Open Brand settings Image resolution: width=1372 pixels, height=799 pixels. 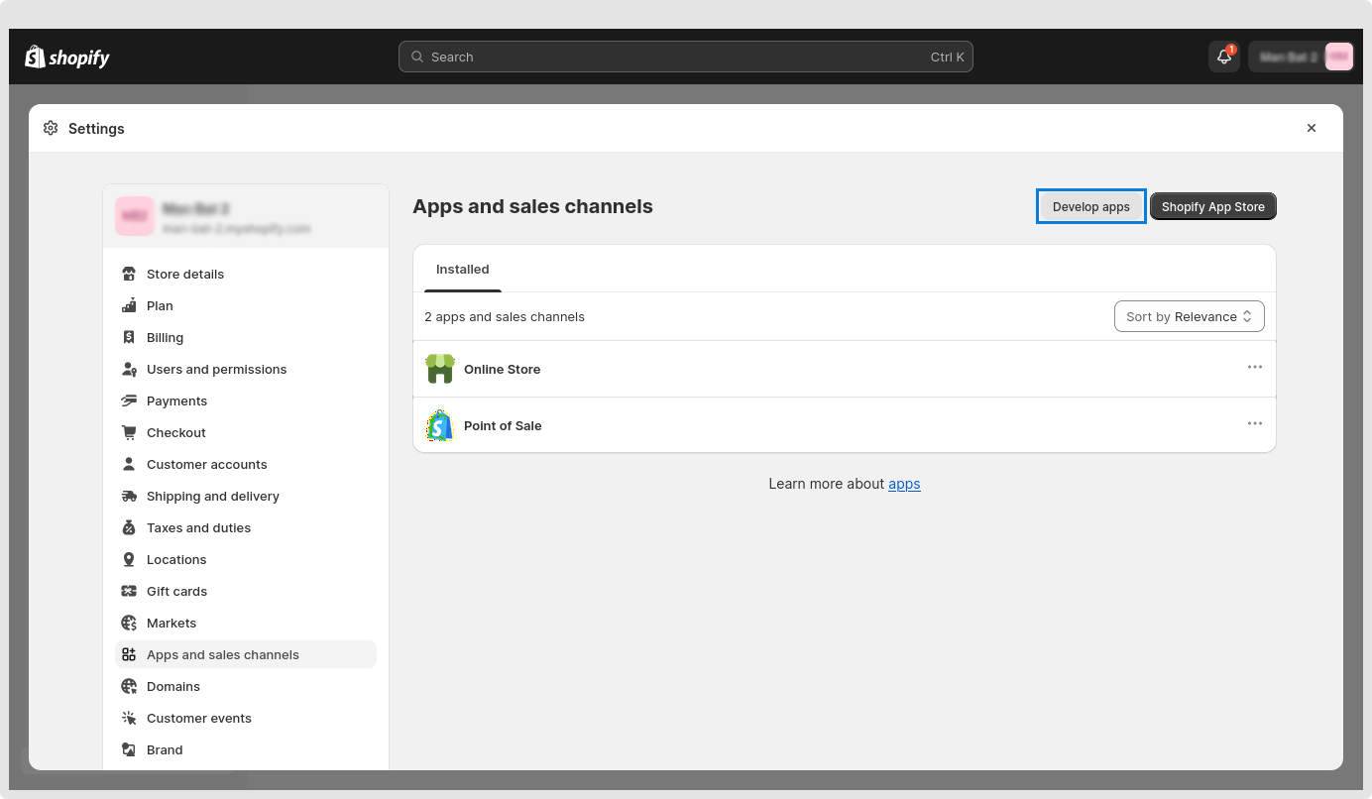point(246,749)
